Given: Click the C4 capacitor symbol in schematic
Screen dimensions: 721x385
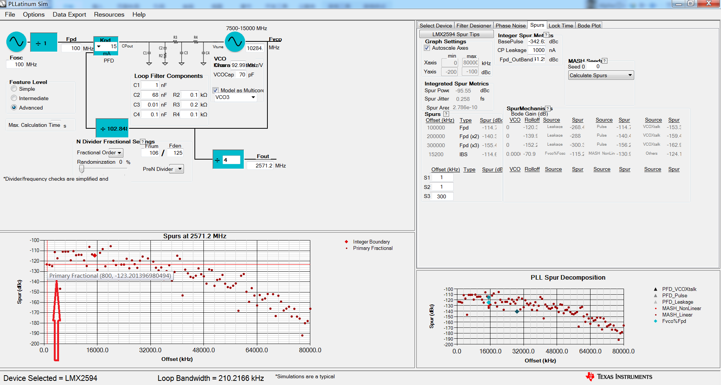Looking at the screenshot, I should click(204, 53).
